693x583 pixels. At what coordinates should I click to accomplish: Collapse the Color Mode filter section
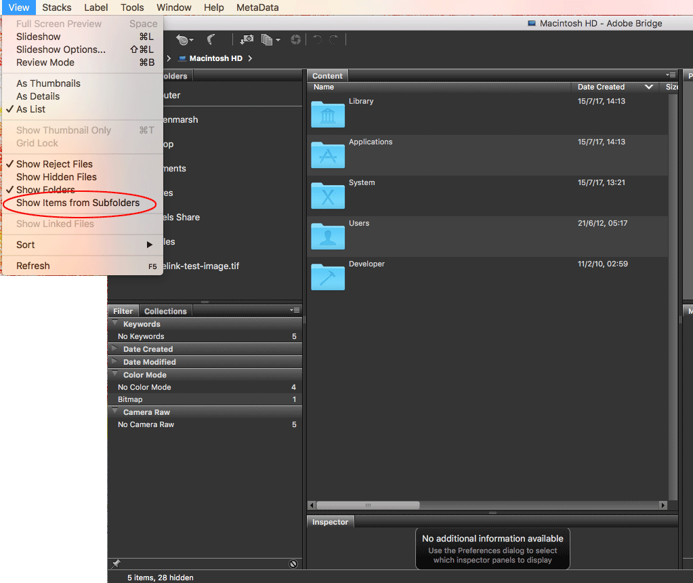[x=115, y=374]
